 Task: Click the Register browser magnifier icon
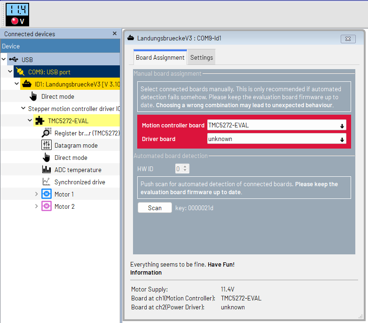tap(47, 133)
